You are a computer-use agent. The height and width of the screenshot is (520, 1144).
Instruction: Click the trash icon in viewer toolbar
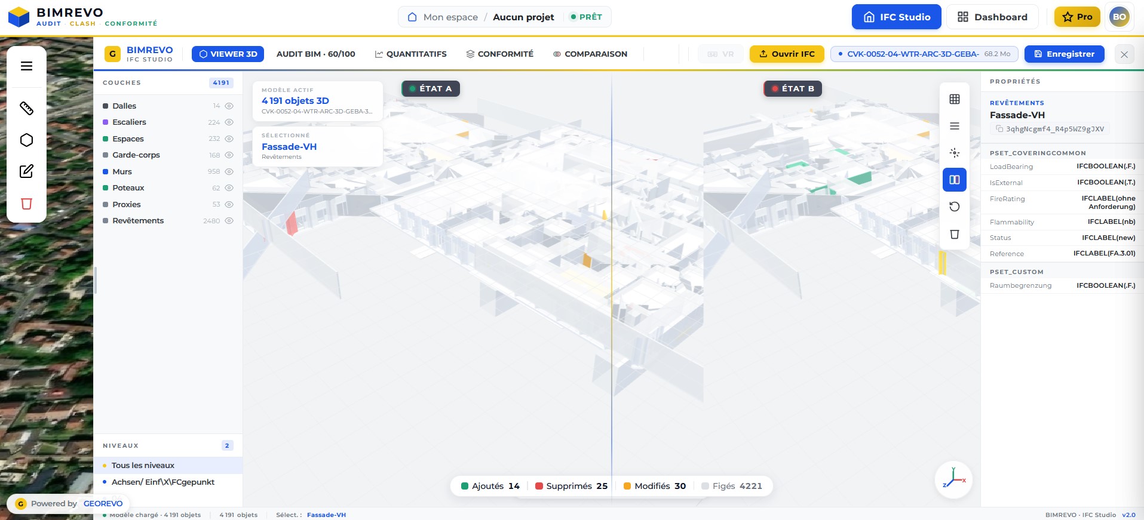(x=955, y=234)
